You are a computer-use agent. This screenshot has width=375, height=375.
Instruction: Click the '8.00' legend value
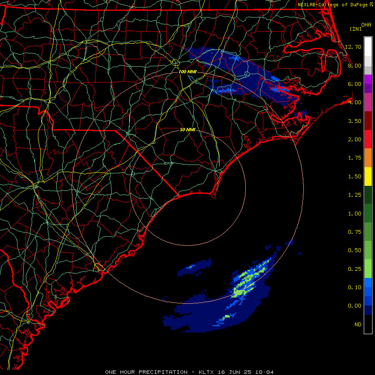point(355,65)
